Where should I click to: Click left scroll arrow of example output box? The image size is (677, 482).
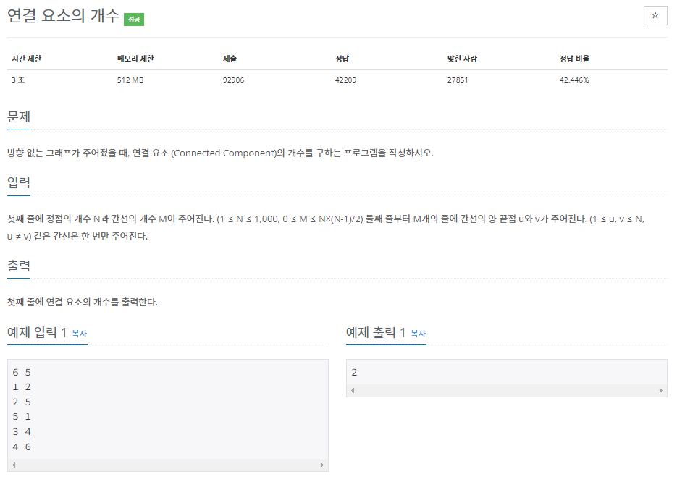click(x=353, y=390)
